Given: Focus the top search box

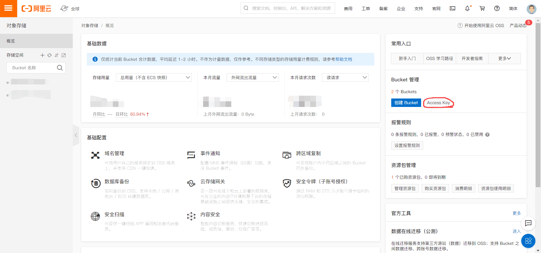Looking at the screenshot, I should pyautogui.click(x=288, y=8).
